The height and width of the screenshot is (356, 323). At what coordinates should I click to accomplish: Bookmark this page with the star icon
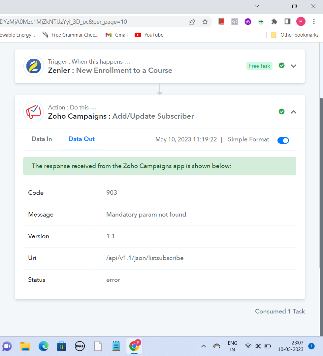click(205, 22)
